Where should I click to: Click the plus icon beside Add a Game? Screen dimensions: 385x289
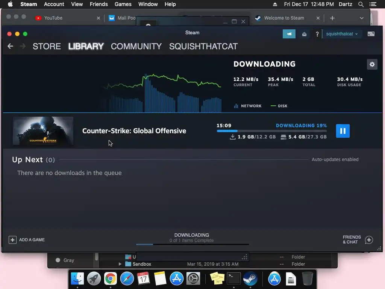click(x=12, y=240)
